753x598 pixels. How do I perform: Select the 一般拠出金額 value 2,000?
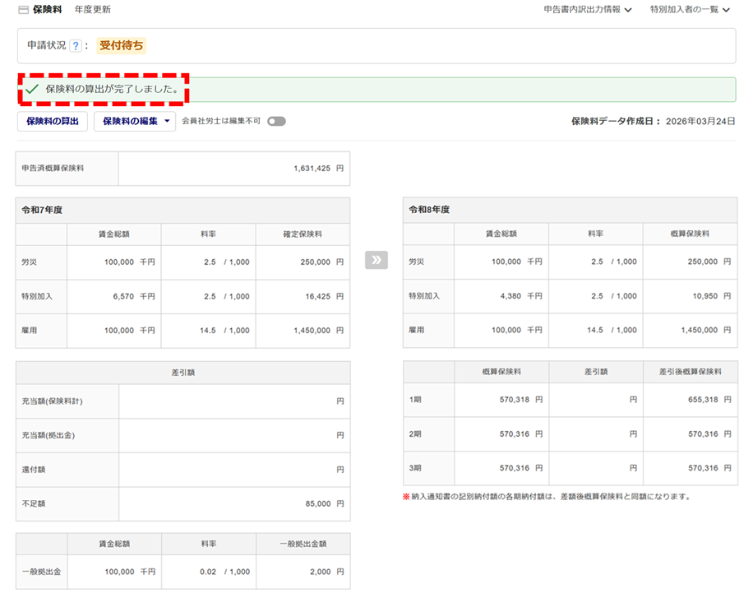(320, 572)
